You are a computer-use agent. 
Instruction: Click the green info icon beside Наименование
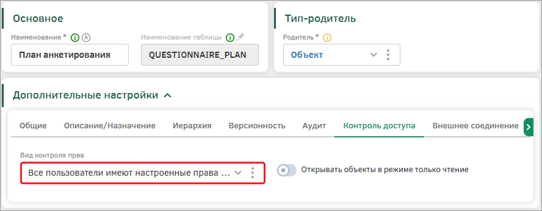[x=75, y=38]
